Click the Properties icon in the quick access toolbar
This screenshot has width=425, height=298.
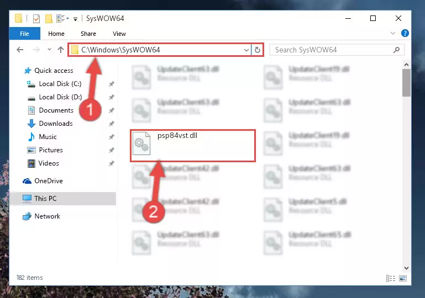coord(36,19)
